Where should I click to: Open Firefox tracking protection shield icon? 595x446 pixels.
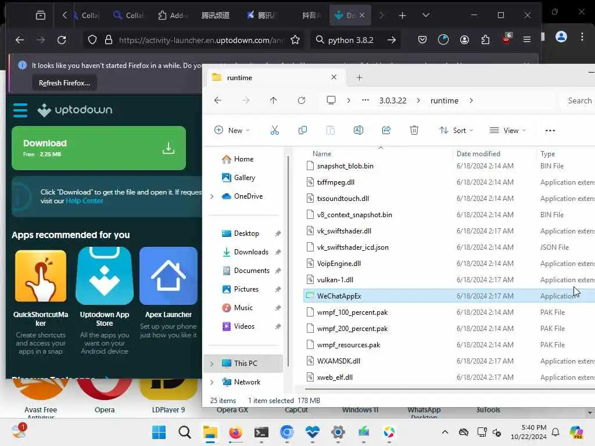(92, 40)
